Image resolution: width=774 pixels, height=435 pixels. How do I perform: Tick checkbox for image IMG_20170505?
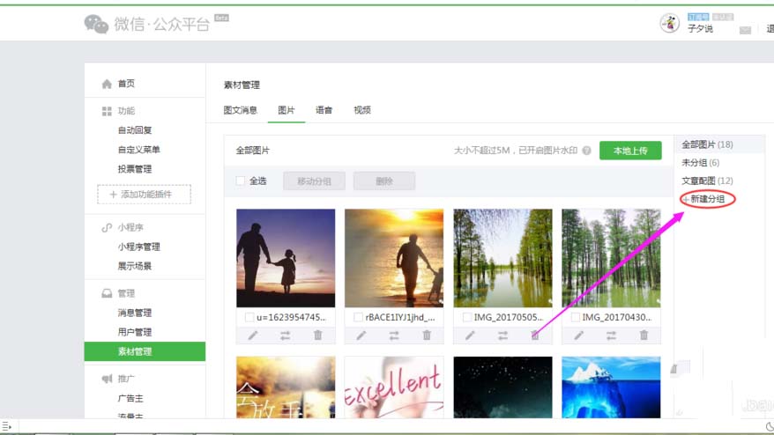(467, 317)
